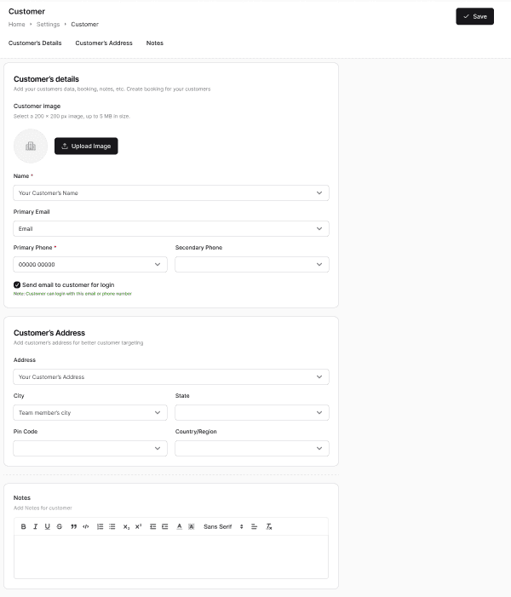Click the Upload Image button
The width and height of the screenshot is (511, 597).
click(x=86, y=146)
